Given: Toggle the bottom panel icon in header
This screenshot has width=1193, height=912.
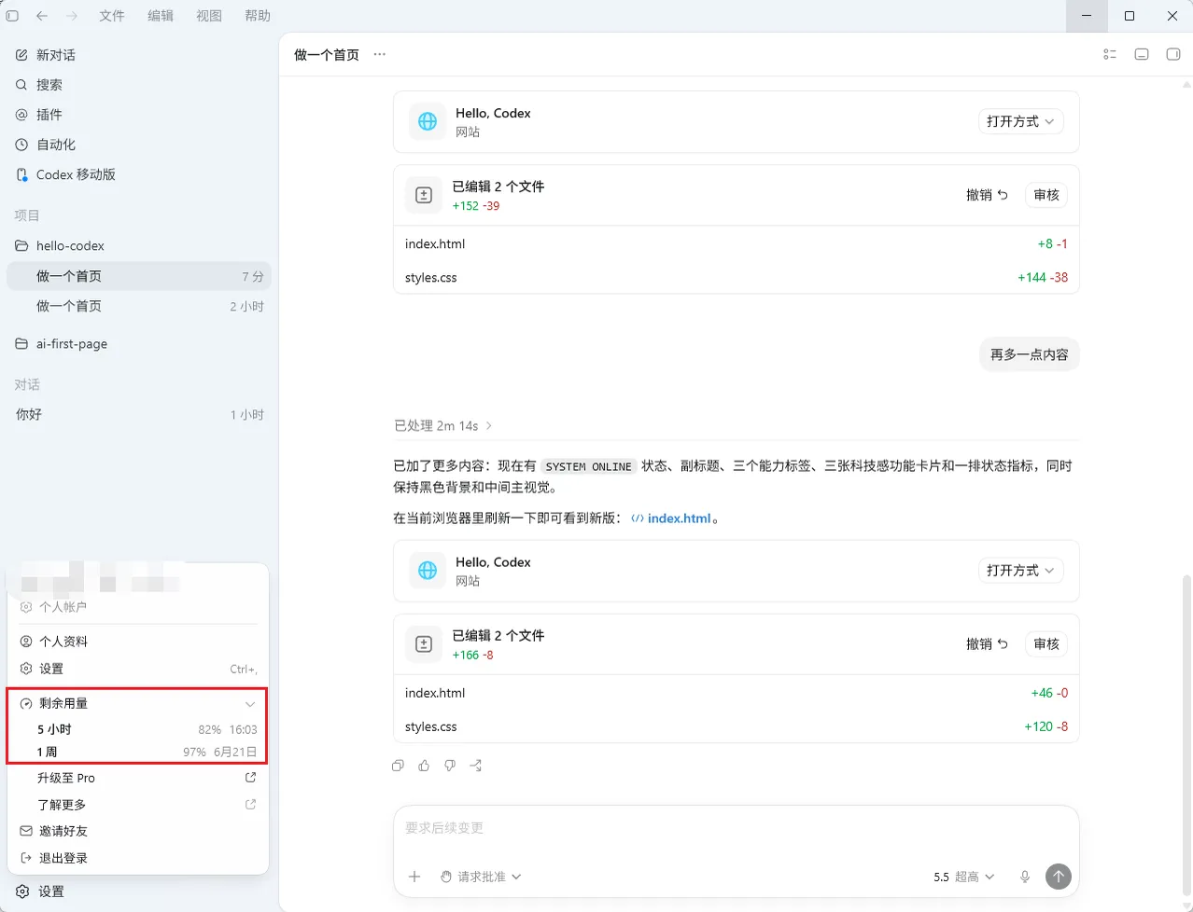Looking at the screenshot, I should 1142,54.
